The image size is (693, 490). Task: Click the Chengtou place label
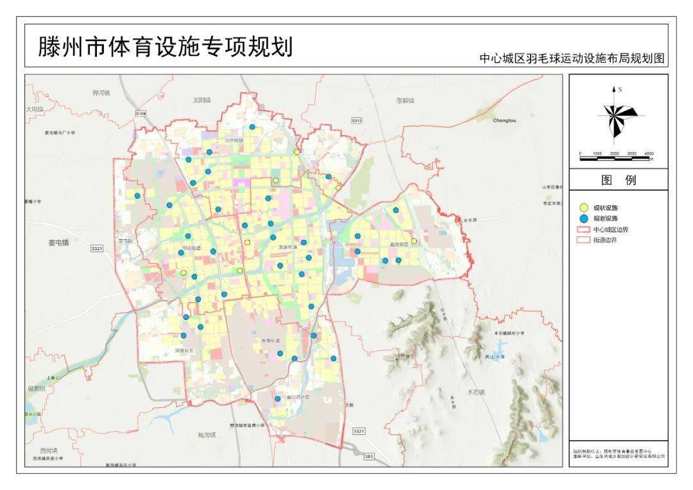pos(504,119)
